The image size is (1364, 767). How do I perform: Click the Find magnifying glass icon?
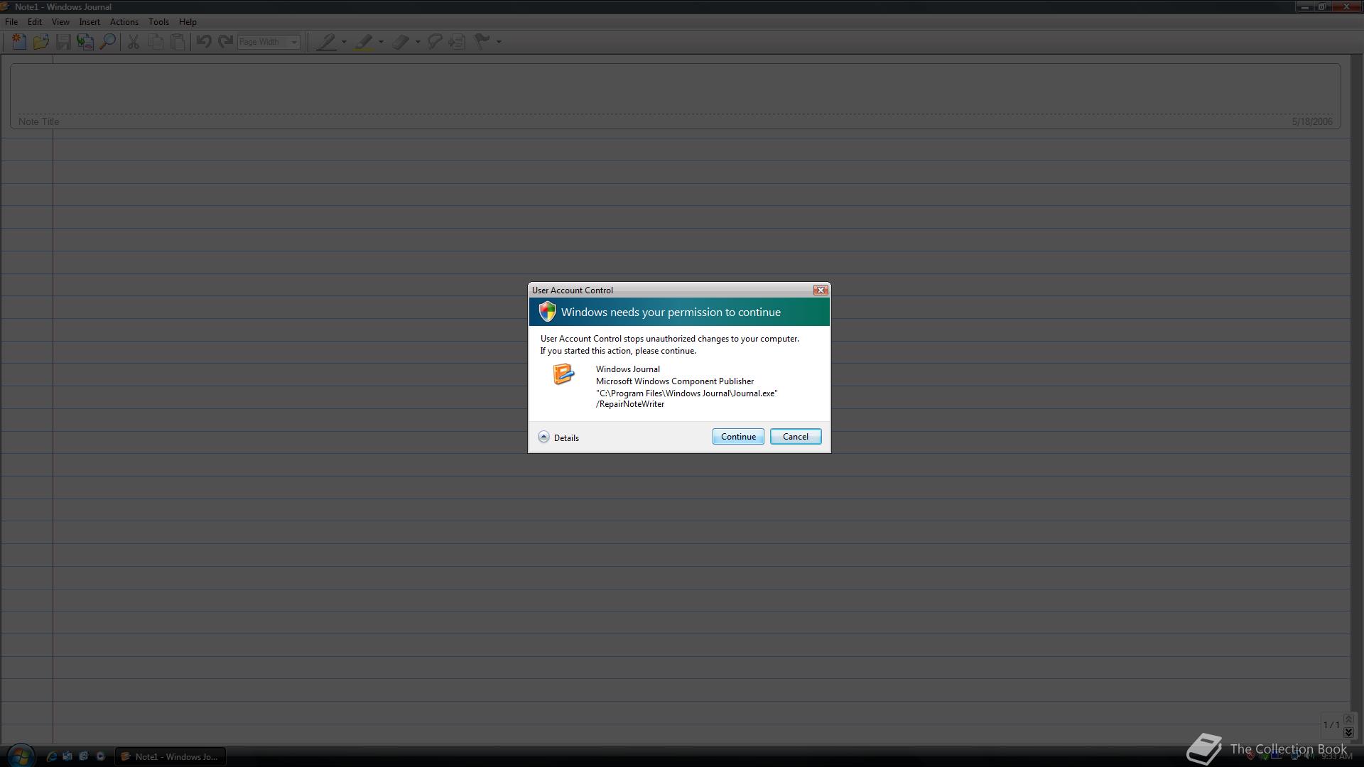point(107,42)
